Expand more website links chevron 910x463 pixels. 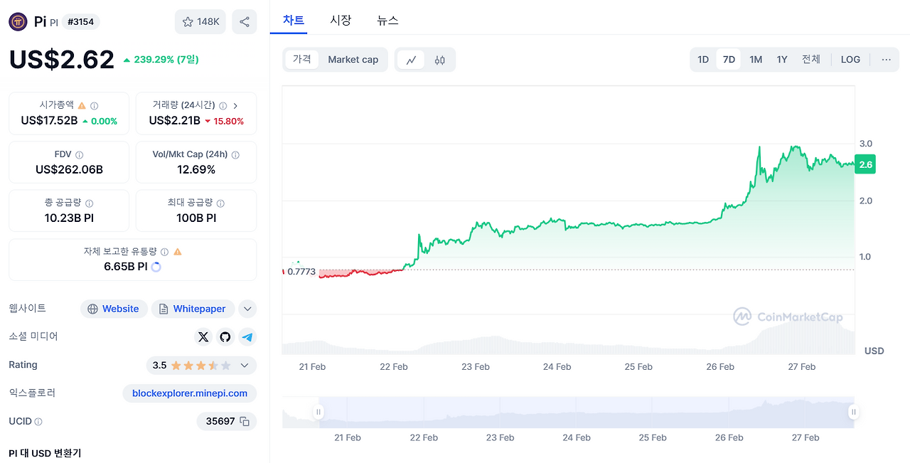(x=247, y=309)
